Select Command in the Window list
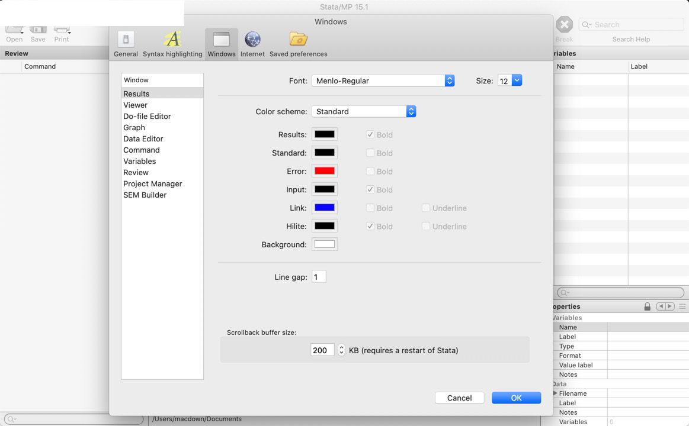This screenshot has width=689, height=426. [162, 150]
